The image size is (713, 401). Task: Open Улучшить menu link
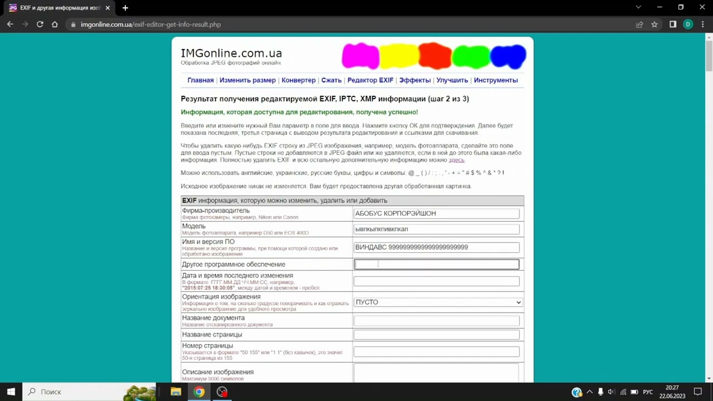coord(452,80)
